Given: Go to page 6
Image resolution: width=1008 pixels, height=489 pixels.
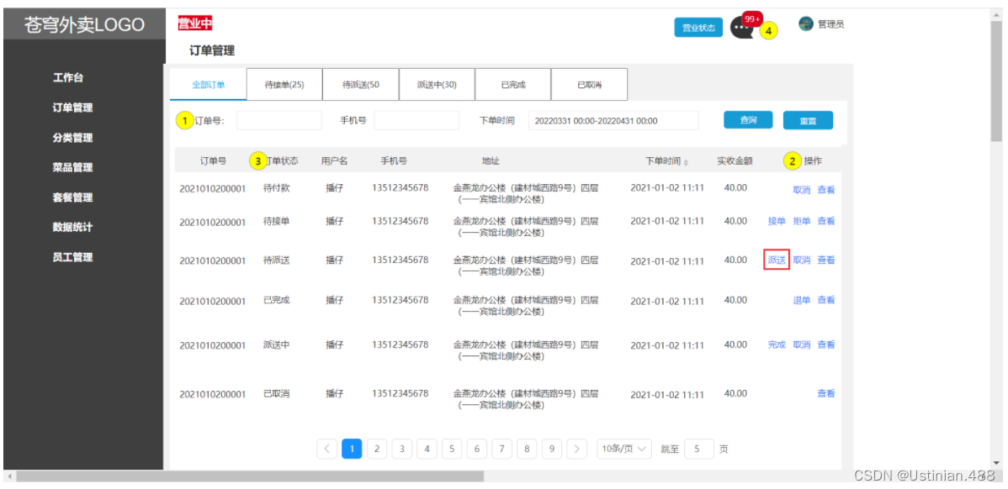Looking at the screenshot, I should point(476,449).
